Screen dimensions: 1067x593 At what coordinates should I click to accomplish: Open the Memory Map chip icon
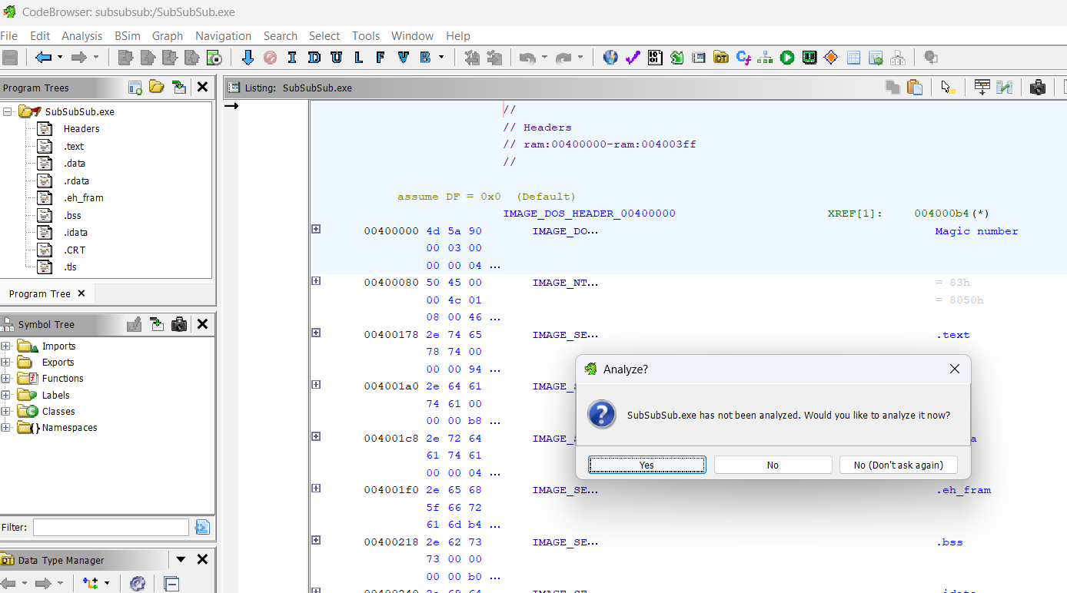point(809,58)
